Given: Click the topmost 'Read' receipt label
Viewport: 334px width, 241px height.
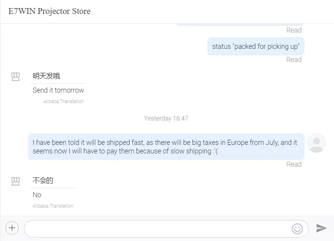Looking at the screenshot, I should (294, 30).
